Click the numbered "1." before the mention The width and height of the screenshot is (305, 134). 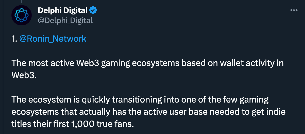(14, 39)
